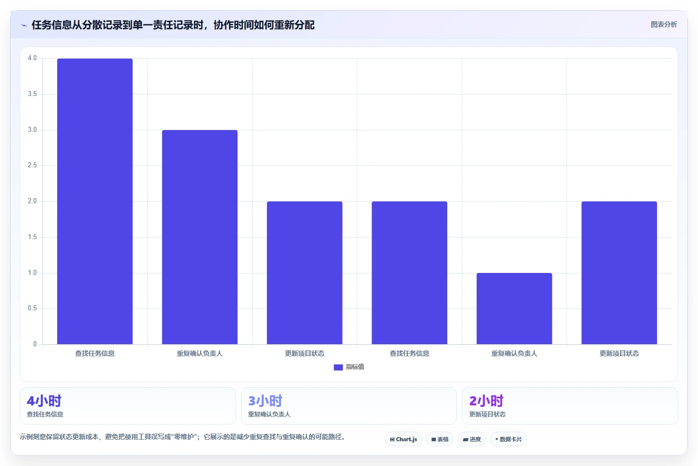Open the 进度 chip
The image size is (698, 466).
[x=472, y=439]
